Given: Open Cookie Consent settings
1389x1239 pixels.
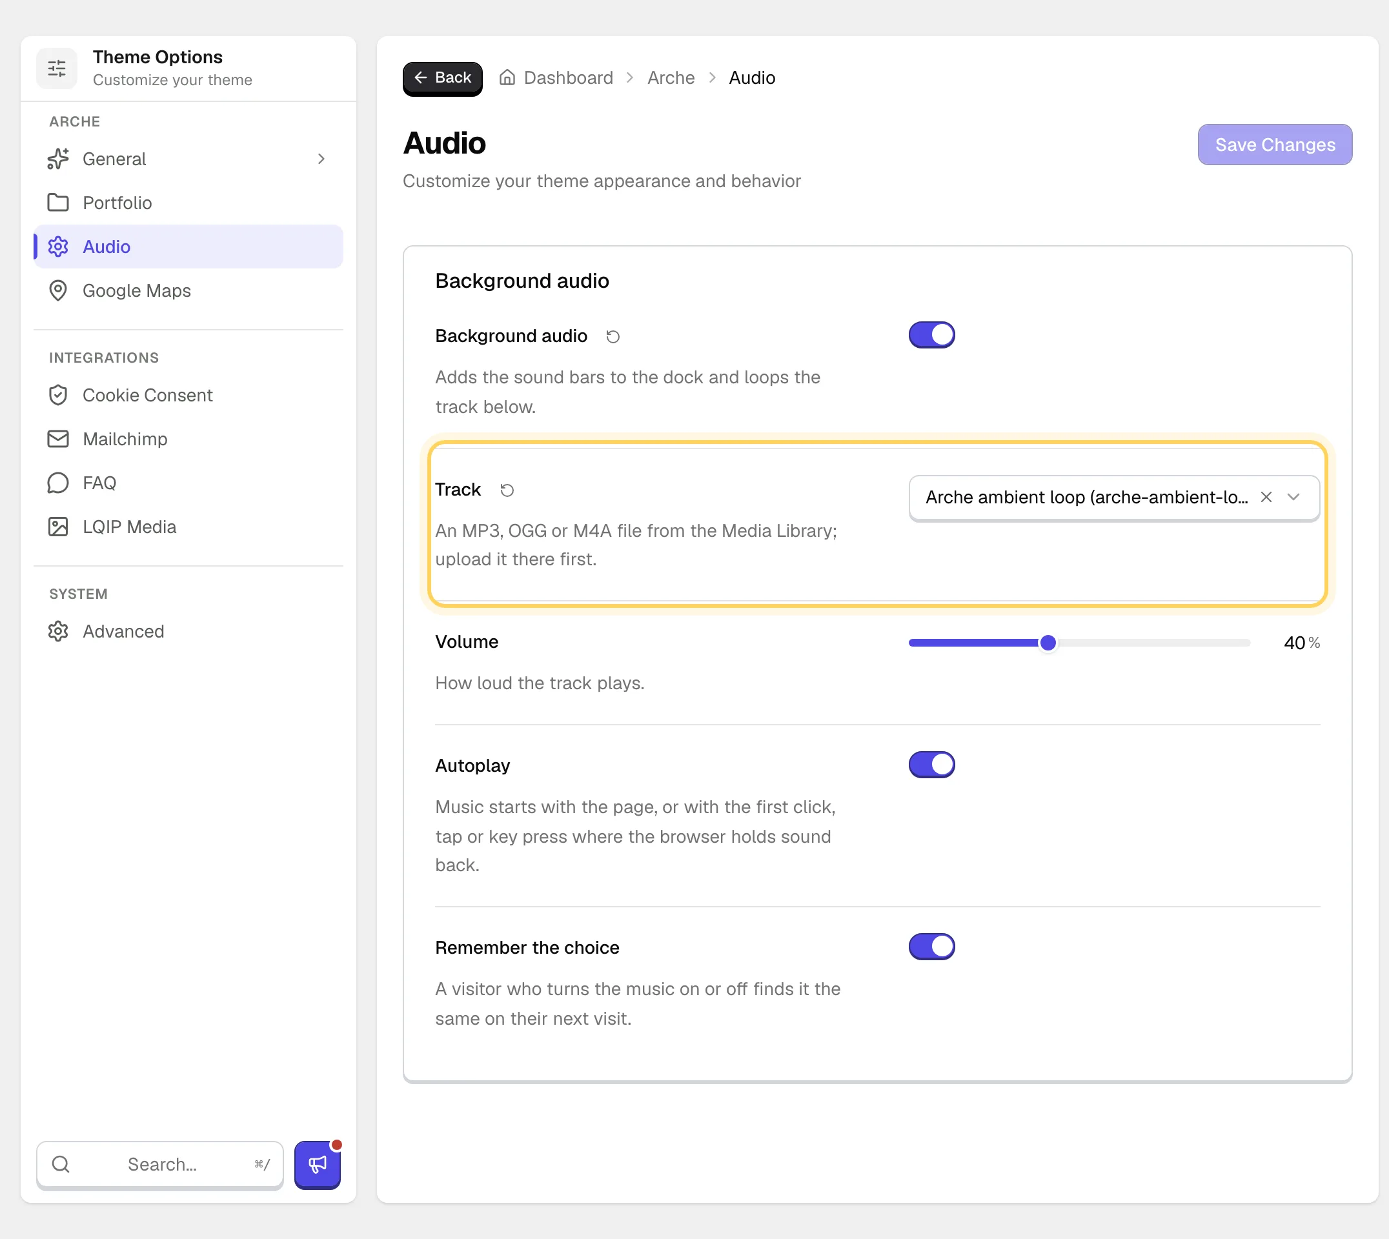Looking at the screenshot, I should [188, 395].
